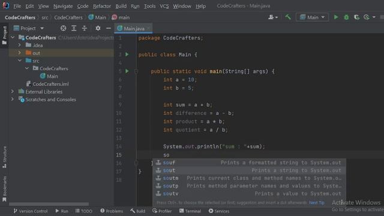Open the Tools menu
384x216 pixels.
(x=149, y=6)
